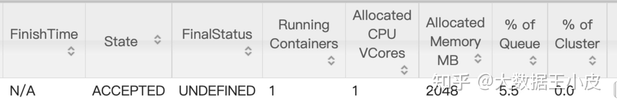617x107 pixels.
Task: Click sort arrows beside Allocated Memory MB
Action: point(478,58)
